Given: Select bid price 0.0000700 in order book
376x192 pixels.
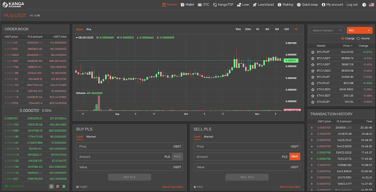Looking at the screenshot, I should pos(12,124).
